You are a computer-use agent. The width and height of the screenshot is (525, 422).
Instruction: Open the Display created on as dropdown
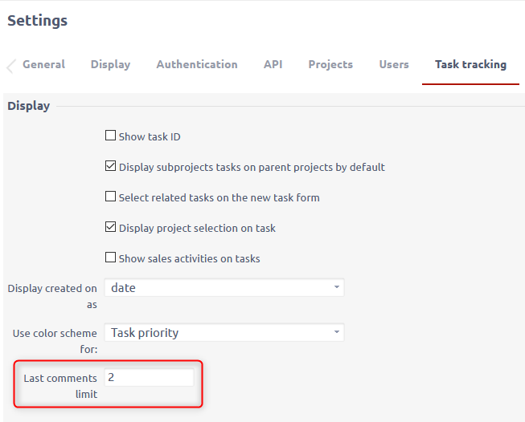click(x=224, y=287)
